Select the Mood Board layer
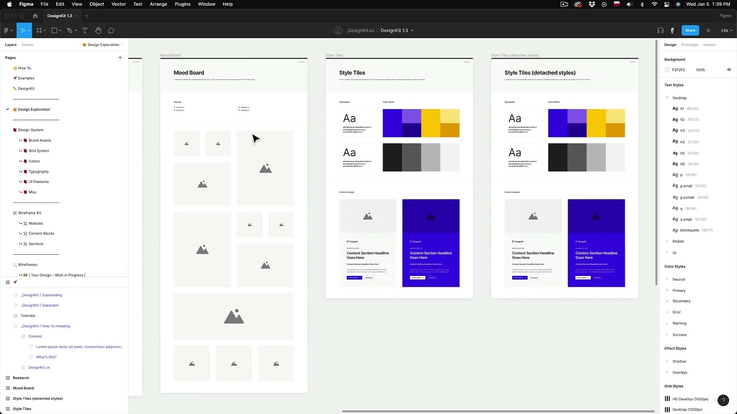Viewport: 737px width, 414px height. pos(23,388)
